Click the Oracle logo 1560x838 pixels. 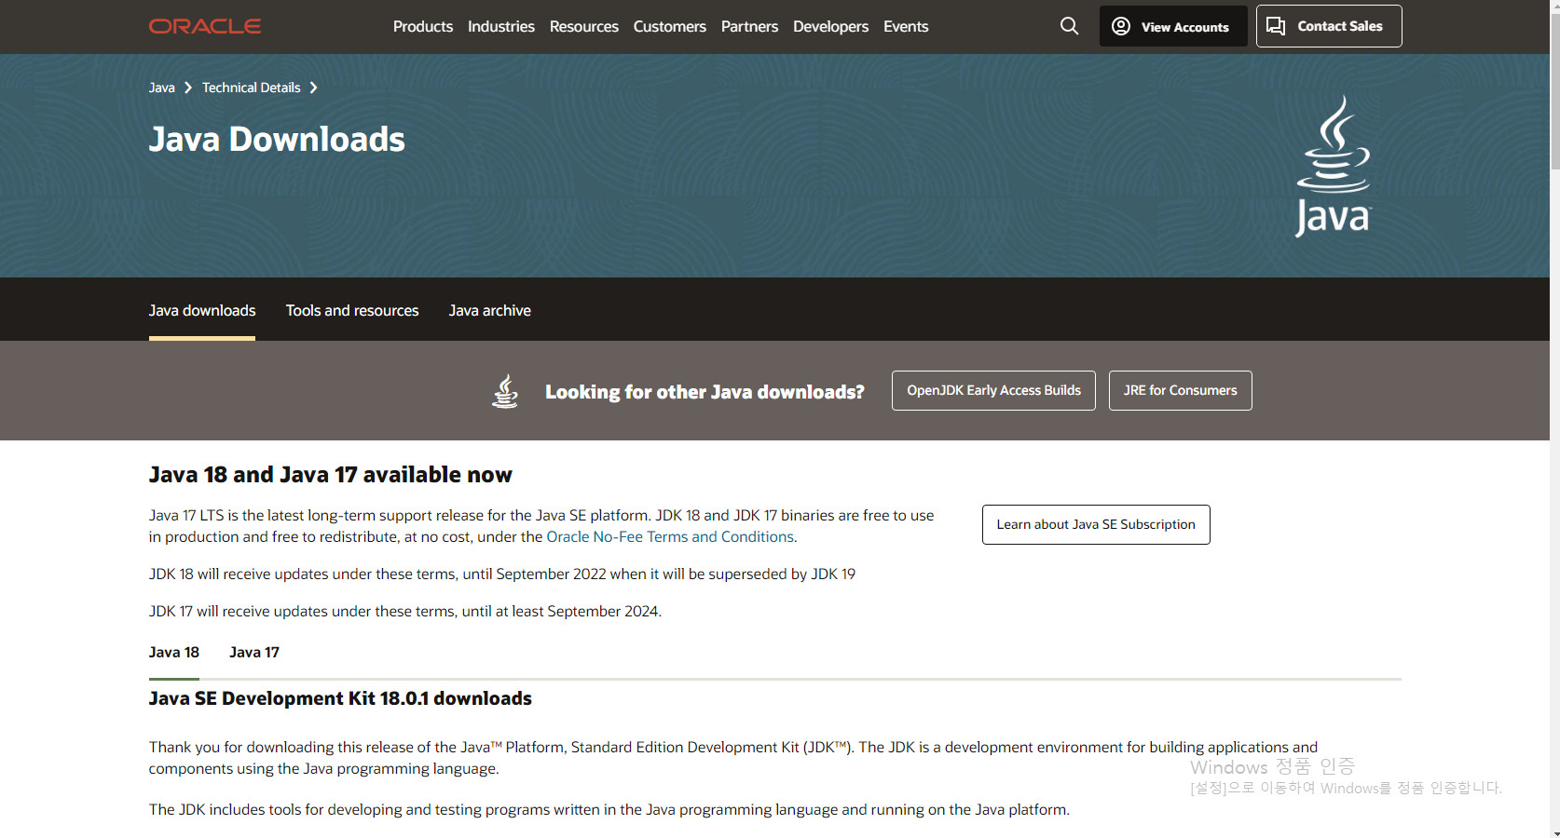click(x=205, y=26)
